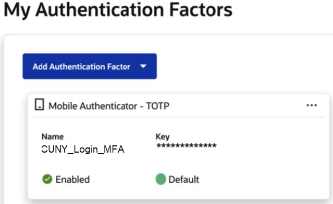333x204 pixels.
Task: Click the Key field label
Action: pos(163,137)
